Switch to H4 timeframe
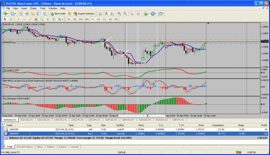Screen dimensions: 270x155 click(98, 19)
